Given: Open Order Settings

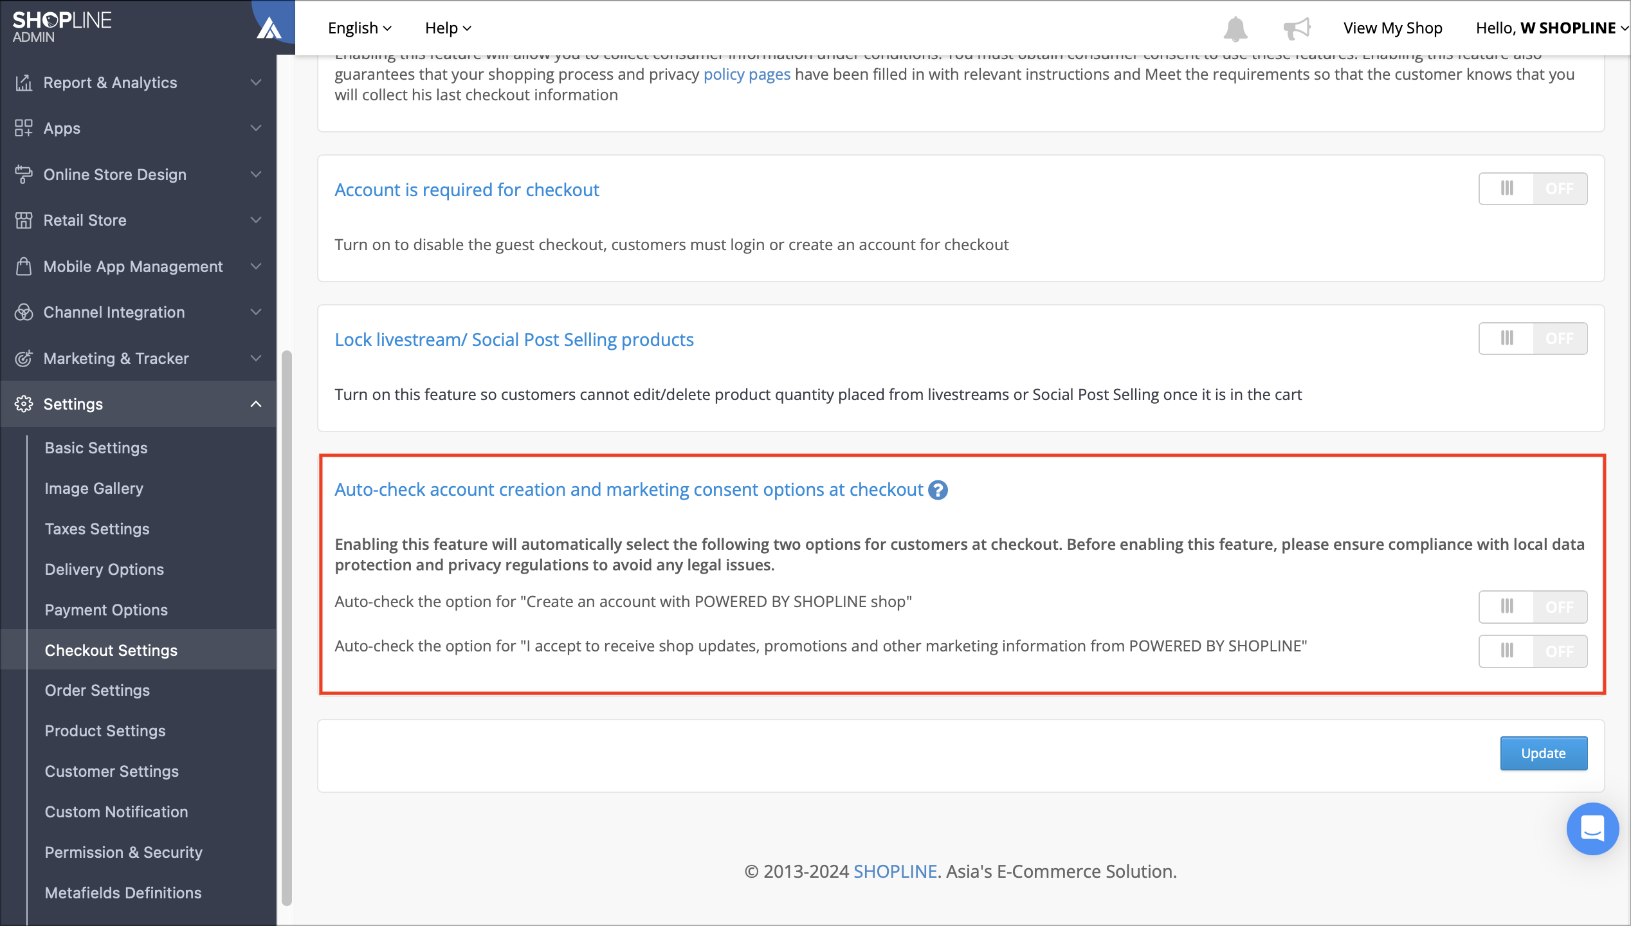Looking at the screenshot, I should [97, 690].
